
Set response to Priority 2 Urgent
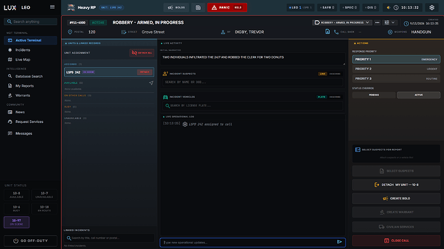pyautogui.click(x=396, y=69)
